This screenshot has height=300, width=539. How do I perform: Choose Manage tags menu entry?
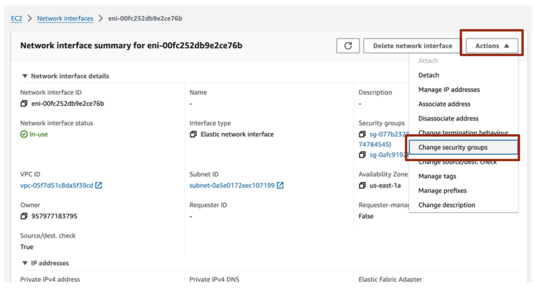pos(437,176)
